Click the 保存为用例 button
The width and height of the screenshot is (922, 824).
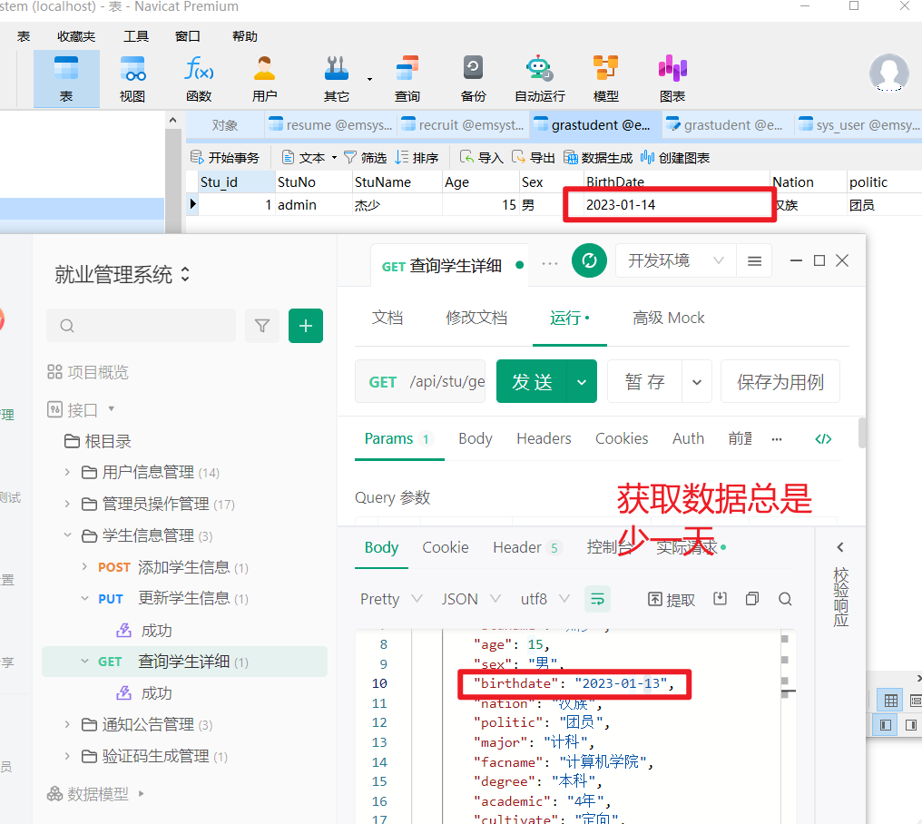point(780,382)
